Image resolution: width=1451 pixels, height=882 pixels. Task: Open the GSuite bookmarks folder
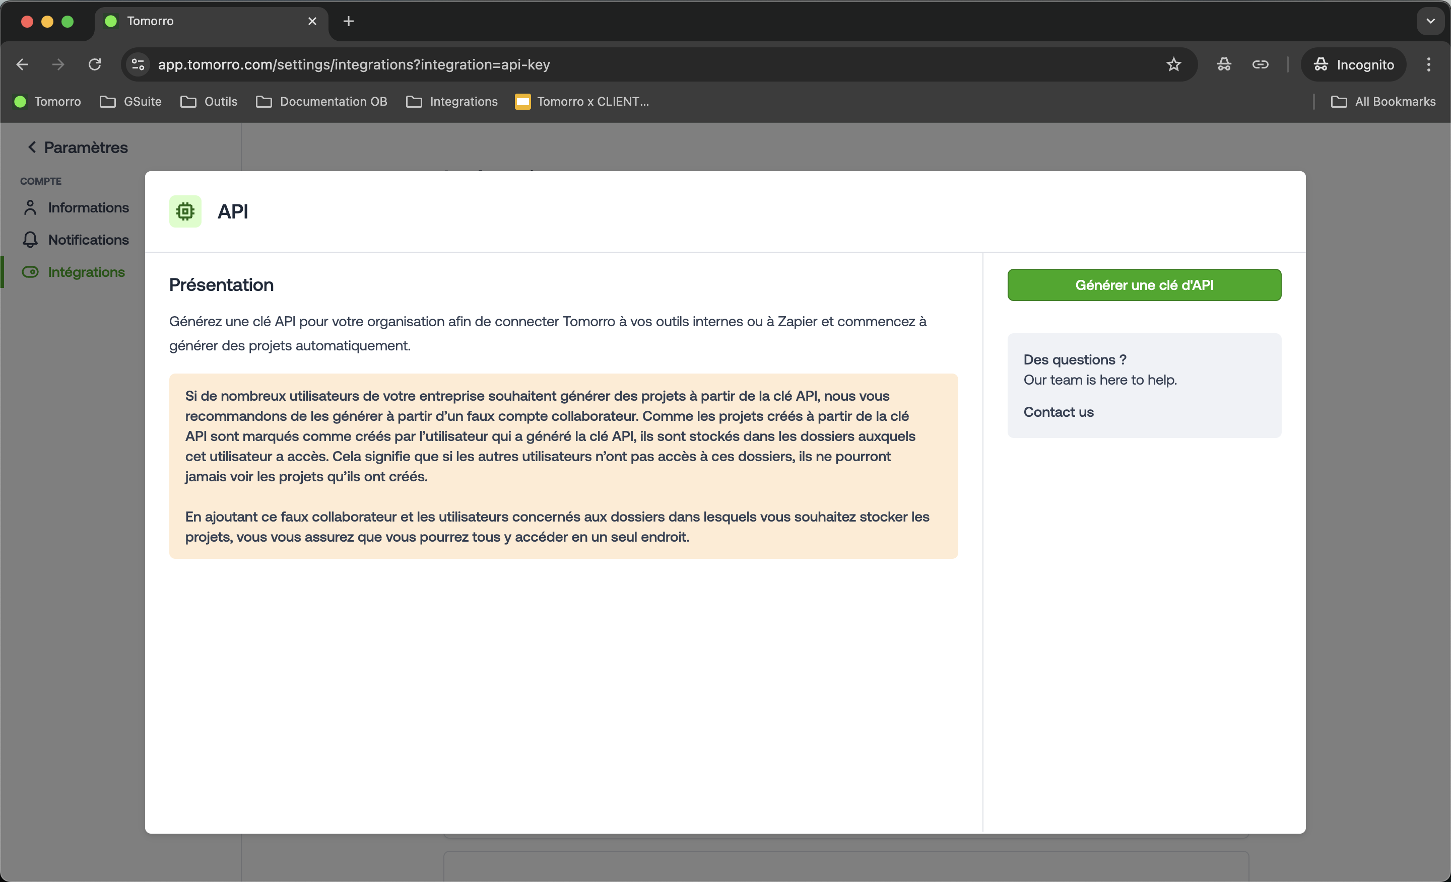coord(130,102)
